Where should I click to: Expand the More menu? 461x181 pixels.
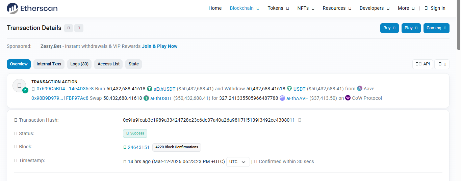coord(406,8)
